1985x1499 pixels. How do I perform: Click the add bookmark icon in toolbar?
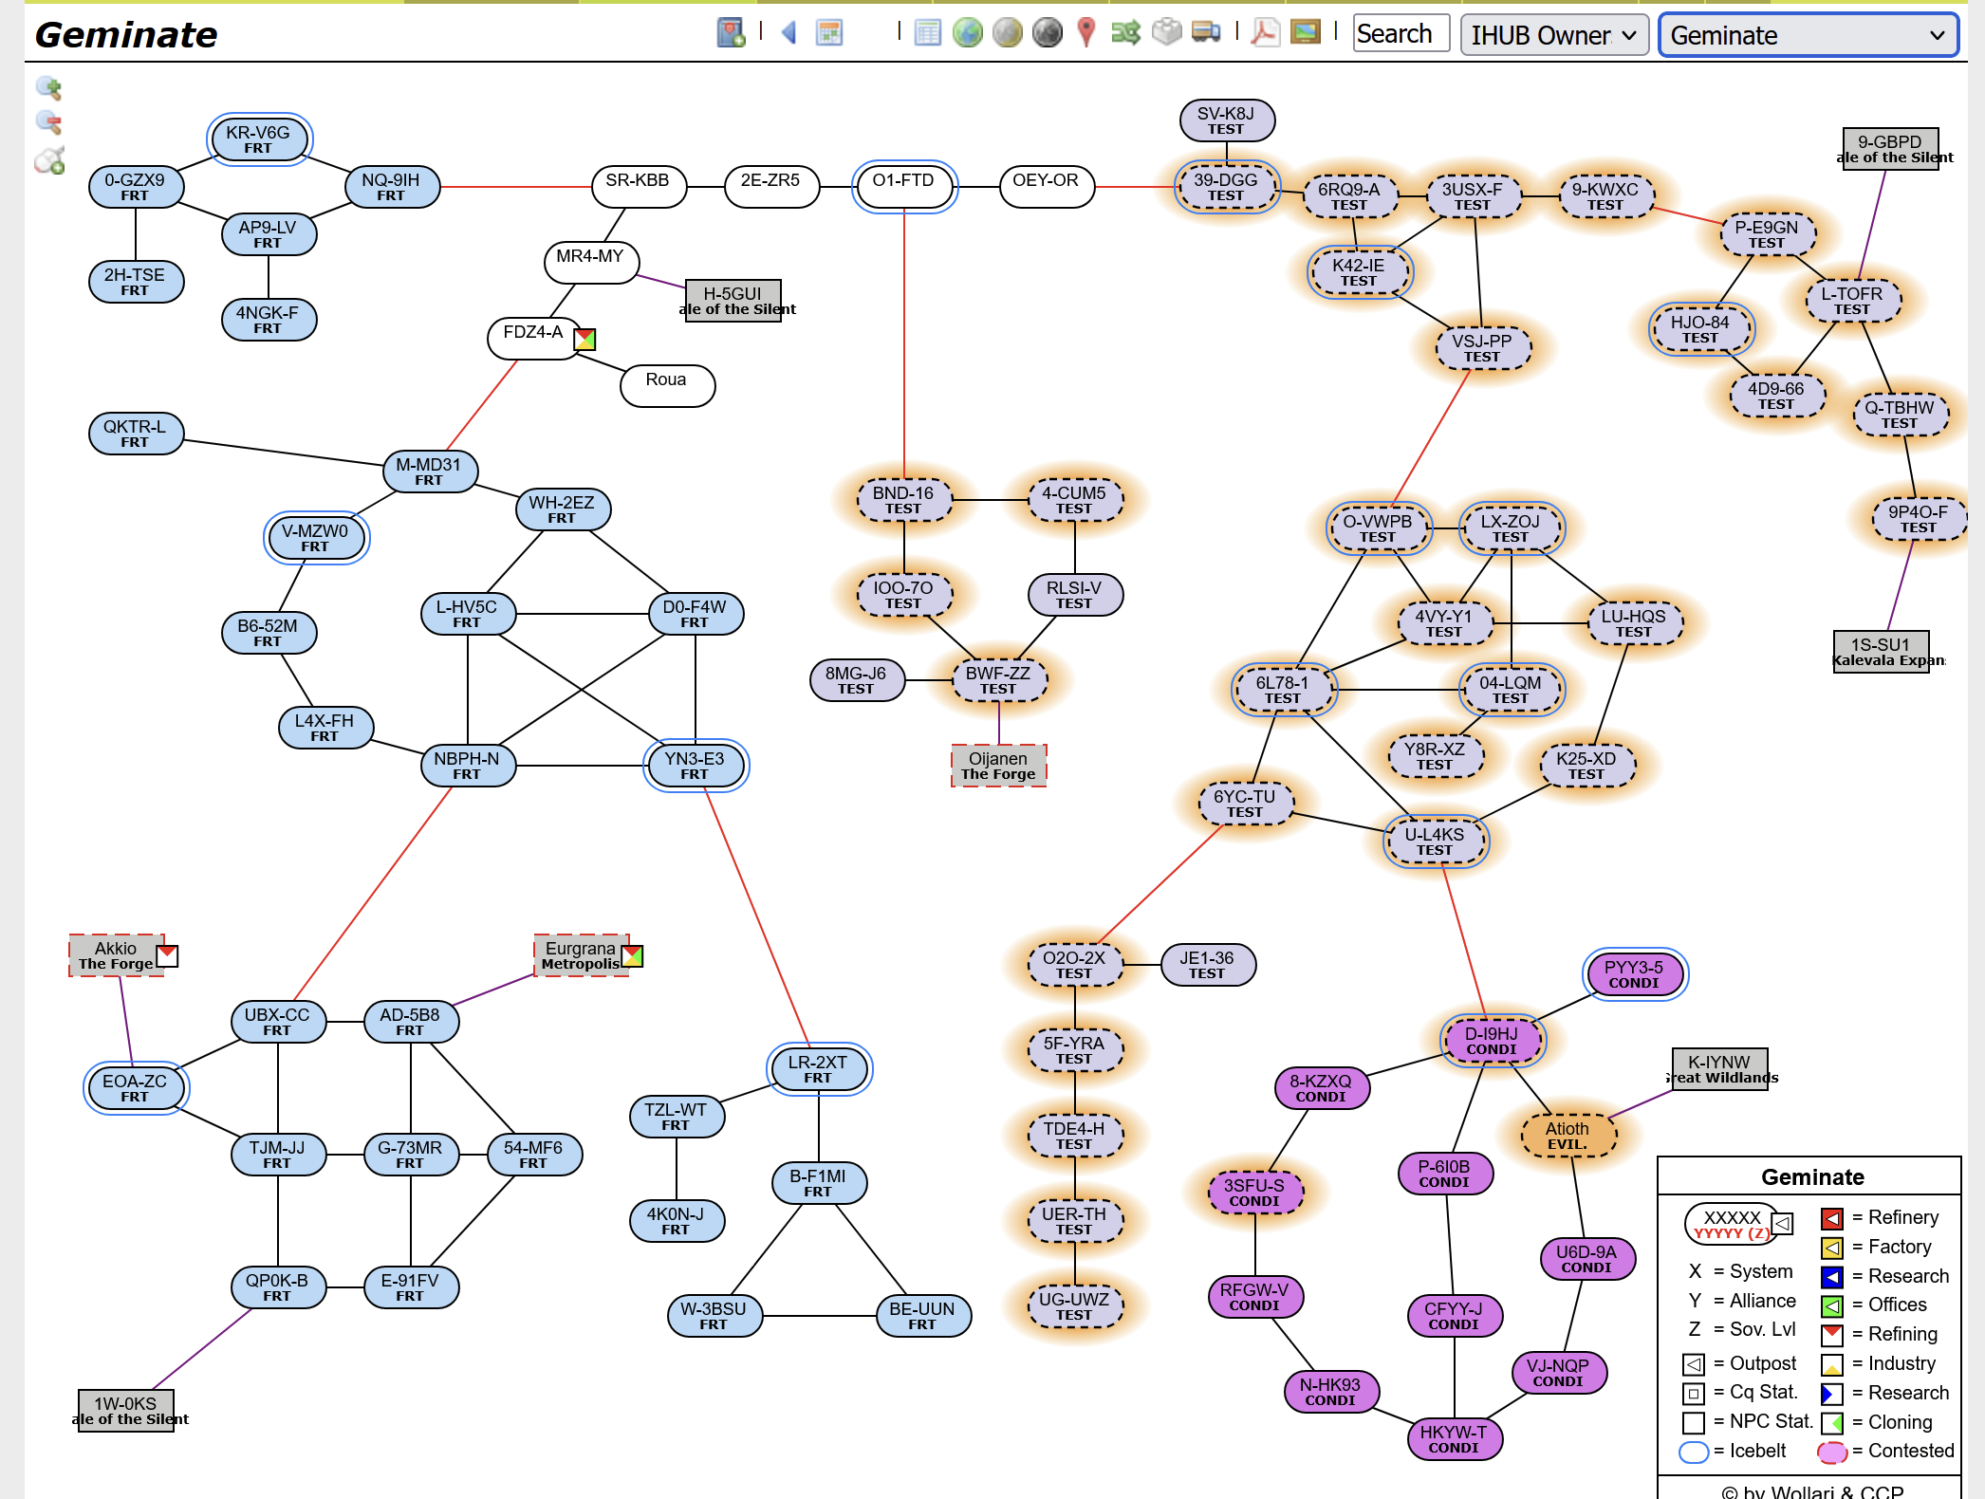tap(731, 33)
